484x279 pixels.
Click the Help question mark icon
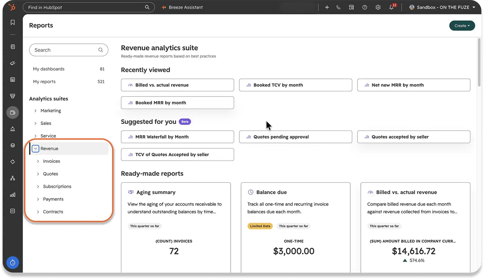pyautogui.click(x=365, y=7)
